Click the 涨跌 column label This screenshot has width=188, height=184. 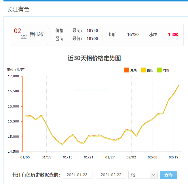[153, 34]
